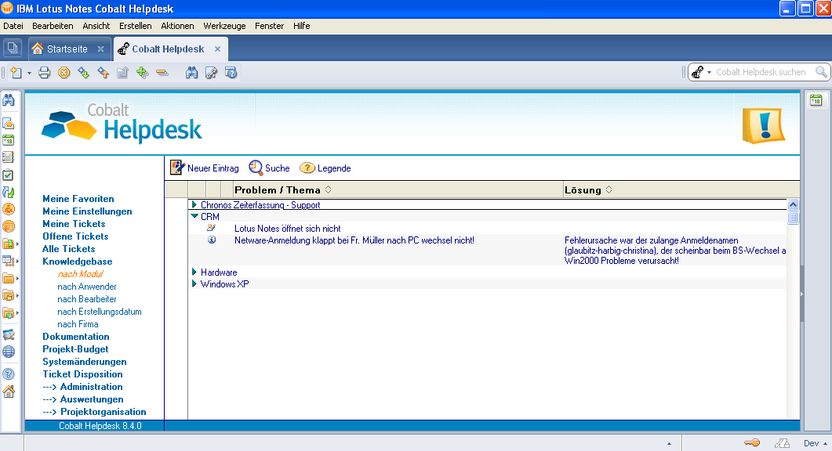Click the orange key icon in status bar
This screenshot has height=451, width=832.
click(752, 442)
